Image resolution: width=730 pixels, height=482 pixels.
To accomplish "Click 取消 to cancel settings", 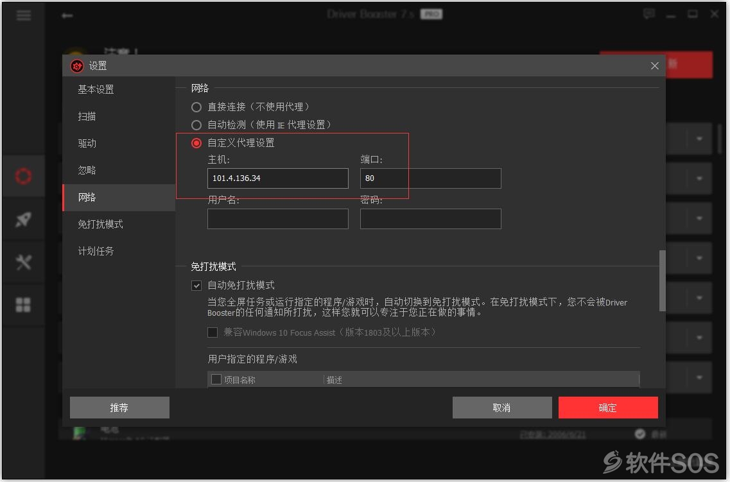I will coord(502,408).
